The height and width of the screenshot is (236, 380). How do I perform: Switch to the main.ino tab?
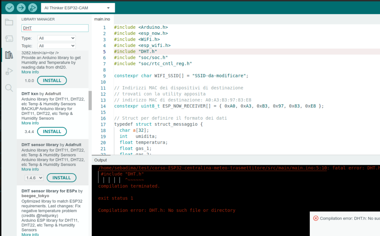tap(102, 19)
